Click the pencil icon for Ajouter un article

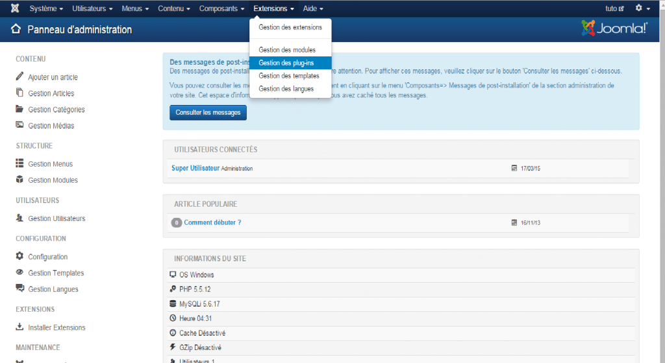click(x=19, y=76)
